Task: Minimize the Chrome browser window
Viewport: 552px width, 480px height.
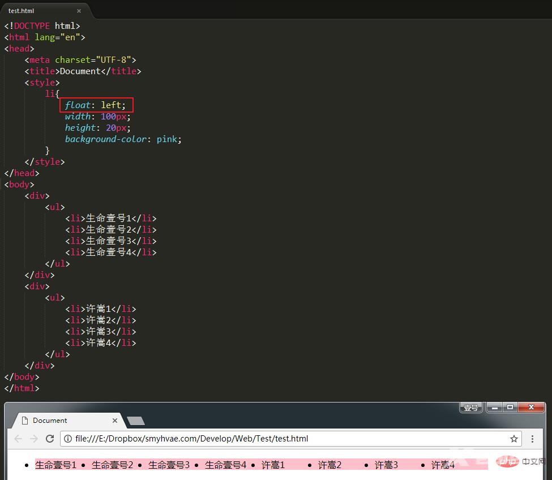Action: 495,407
